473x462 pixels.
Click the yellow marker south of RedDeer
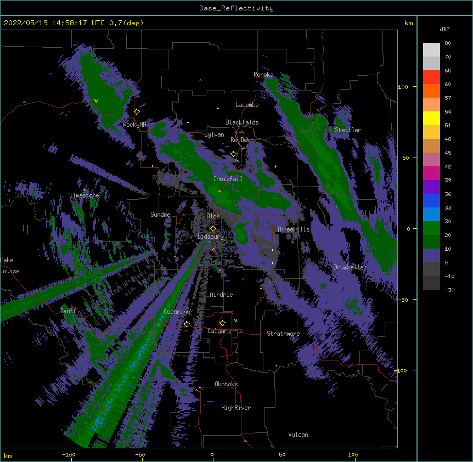[234, 154]
